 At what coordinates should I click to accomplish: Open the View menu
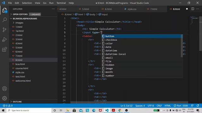coord(37,3)
